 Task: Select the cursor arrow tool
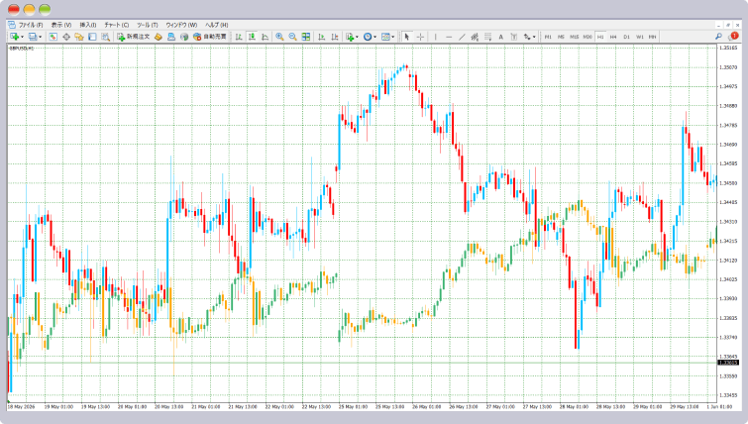pyautogui.click(x=406, y=37)
